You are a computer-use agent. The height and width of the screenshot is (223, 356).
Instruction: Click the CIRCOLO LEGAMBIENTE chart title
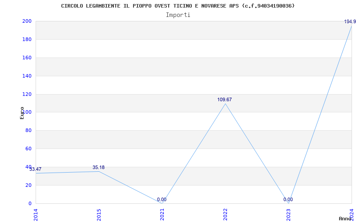point(178,6)
